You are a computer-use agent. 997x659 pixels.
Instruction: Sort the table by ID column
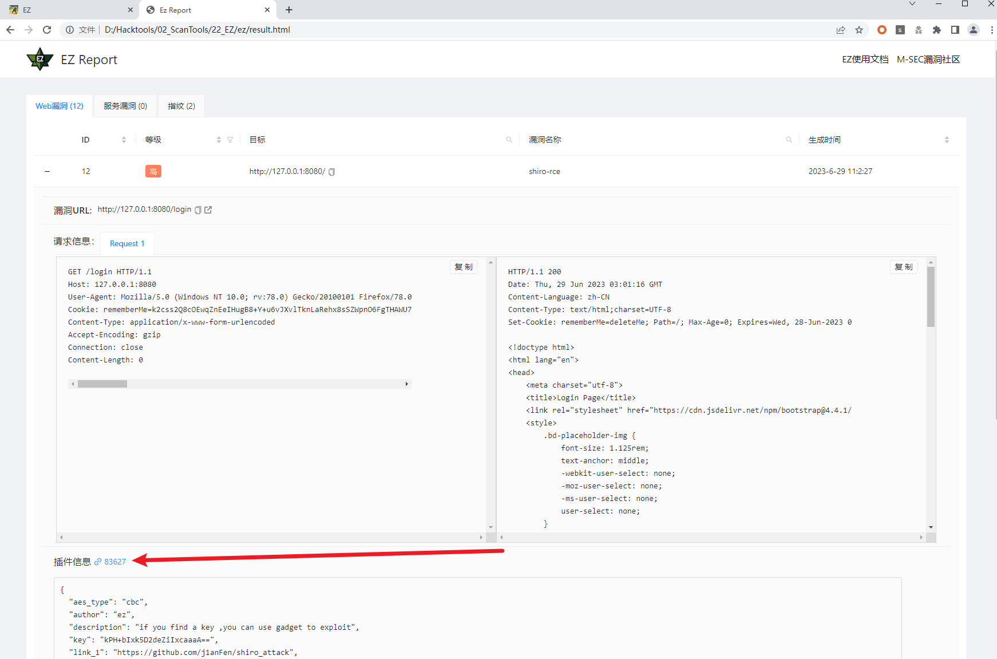124,140
